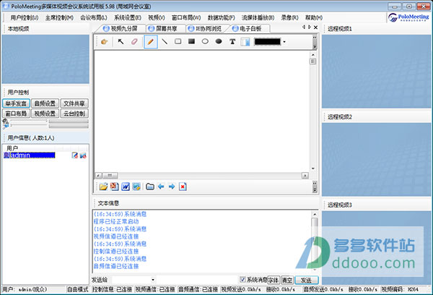The image size is (433, 295).
Task: Select the hollow rectangle tool
Action: pos(178,41)
